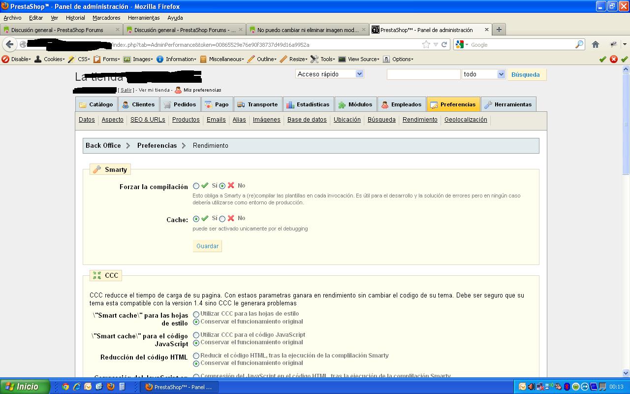Viewport: 630px width, 394px height.
Task: Open the Cookies menu in developer toolbar
Action: pos(49,59)
